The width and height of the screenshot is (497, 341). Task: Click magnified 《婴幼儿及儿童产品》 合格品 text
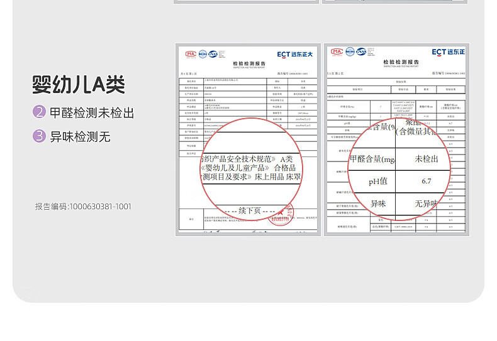pos(248,168)
